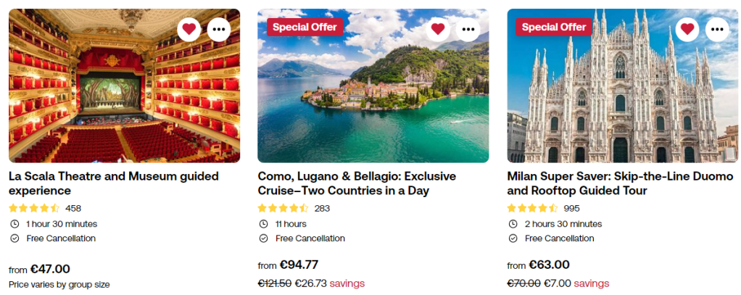741x295 pixels.
Task: Click the €47.00 price on La Scala
Action: (50, 269)
